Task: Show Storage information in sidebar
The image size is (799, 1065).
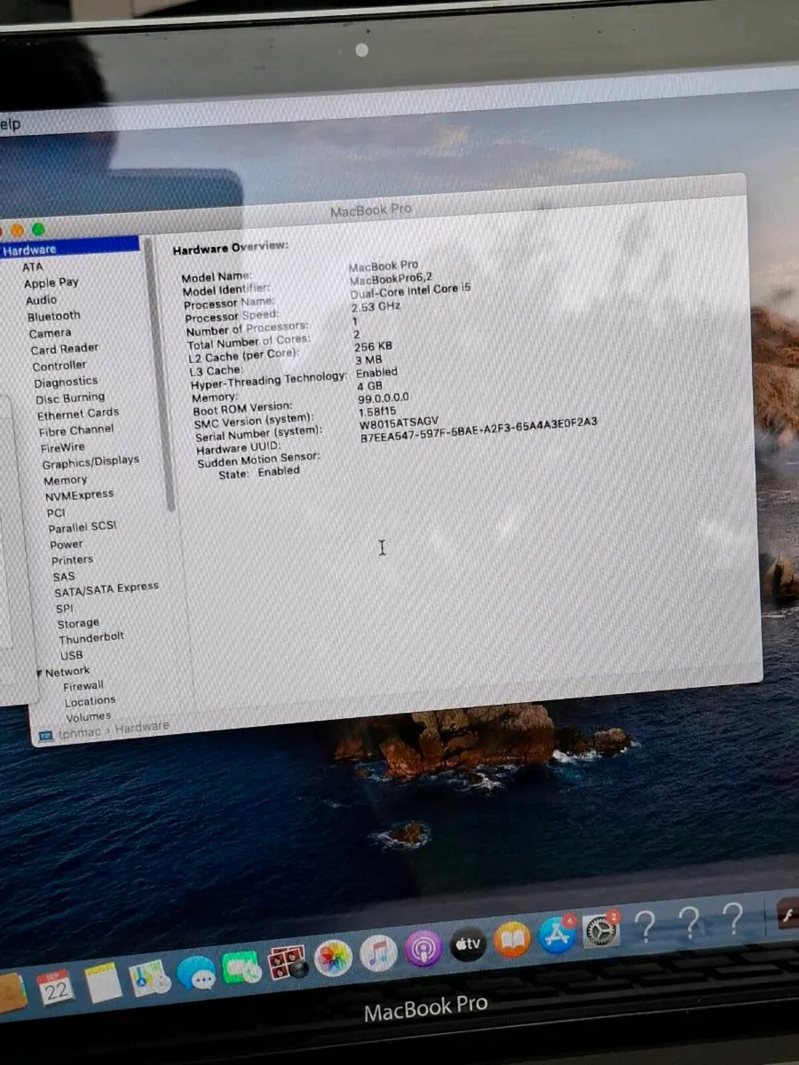Action: tap(78, 623)
